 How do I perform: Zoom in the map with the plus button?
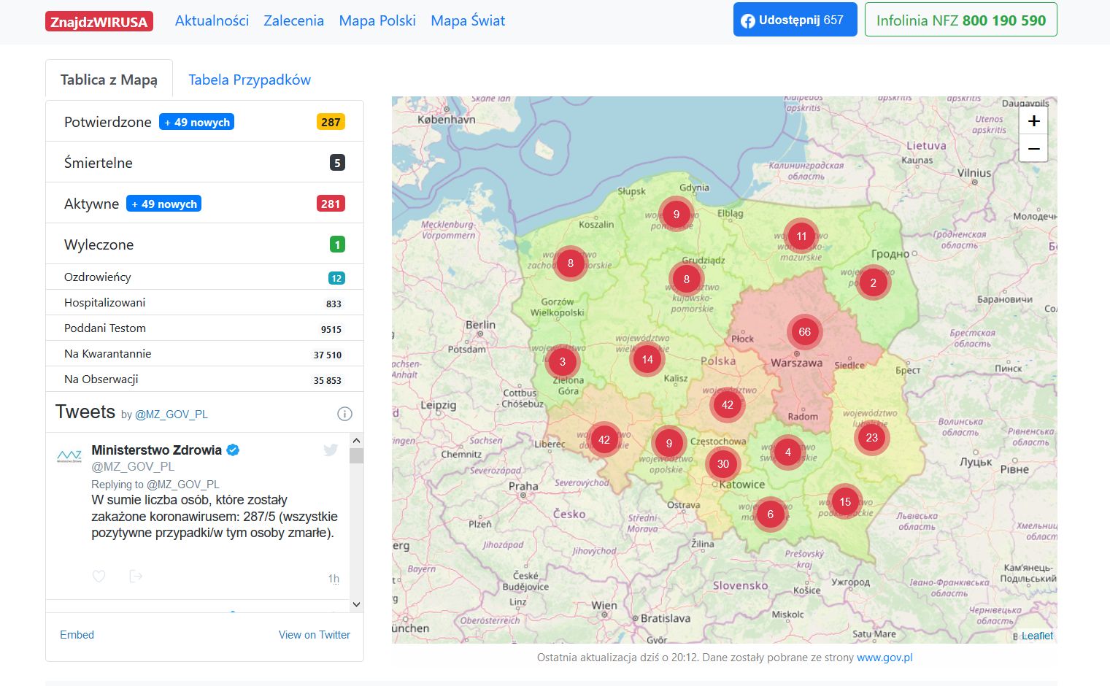(x=1033, y=121)
